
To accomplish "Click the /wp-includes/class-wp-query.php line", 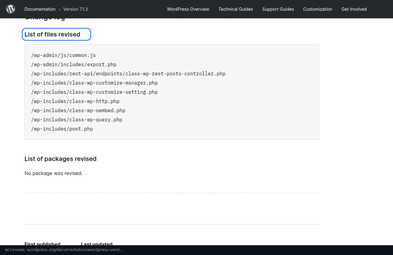I will point(77,120).
